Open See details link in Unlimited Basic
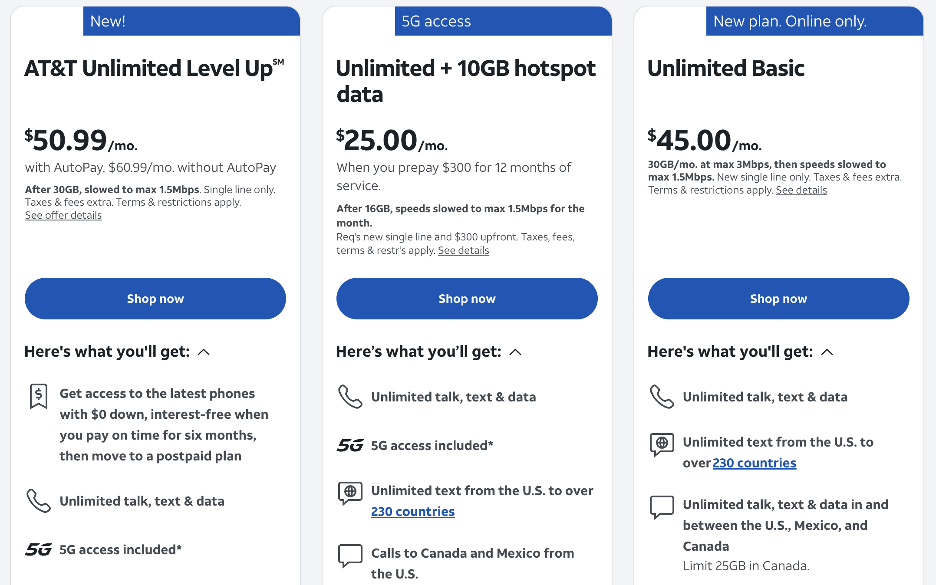 coord(801,190)
